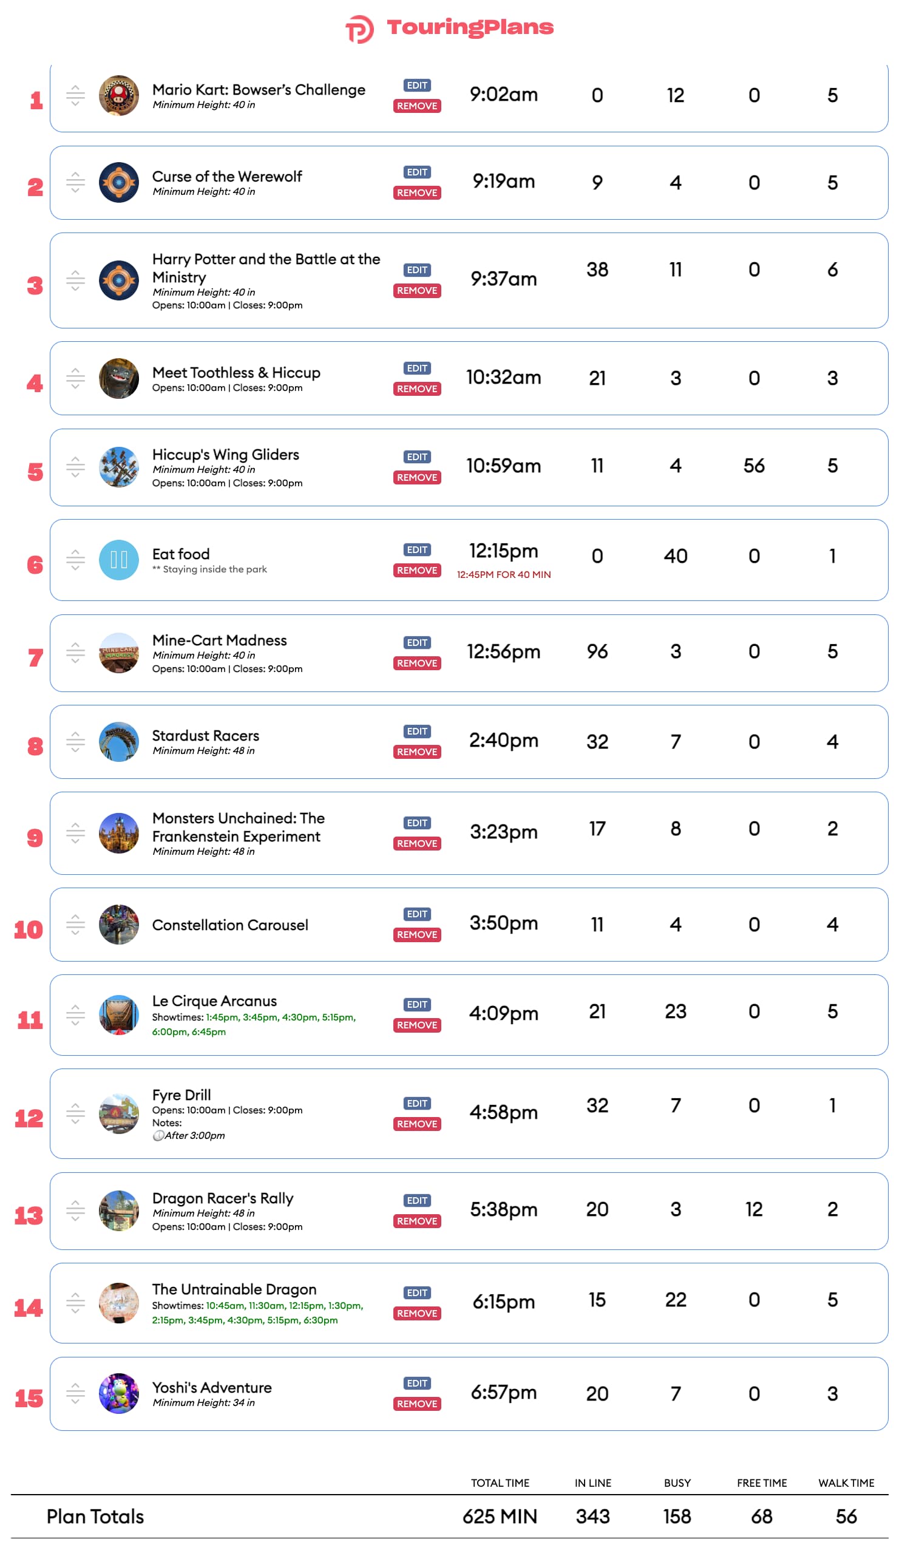919x1542 pixels.
Task: Click the reorder handle for Yoshi's Adventure
Action: pyautogui.click(x=75, y=1393)
